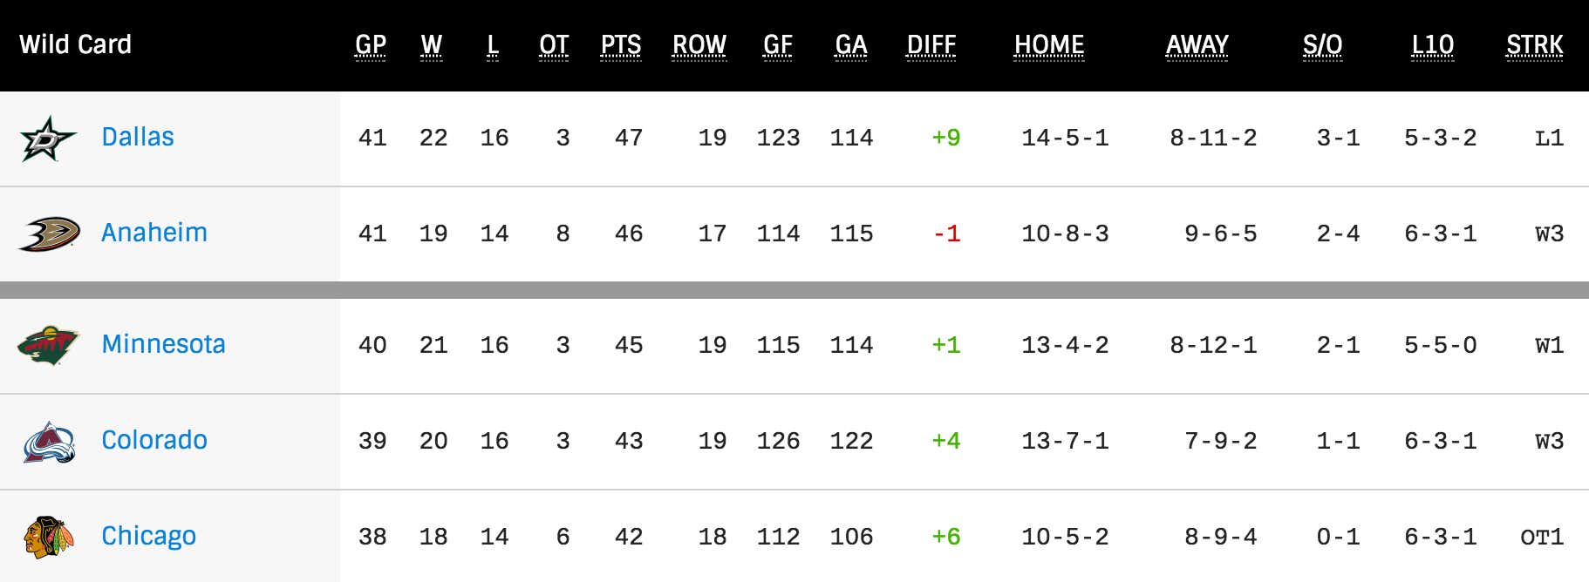Image resolution: width=1589 pixels, height=582 pixels.
Task: Sort by the GP column header
Action: pos(371,44)
